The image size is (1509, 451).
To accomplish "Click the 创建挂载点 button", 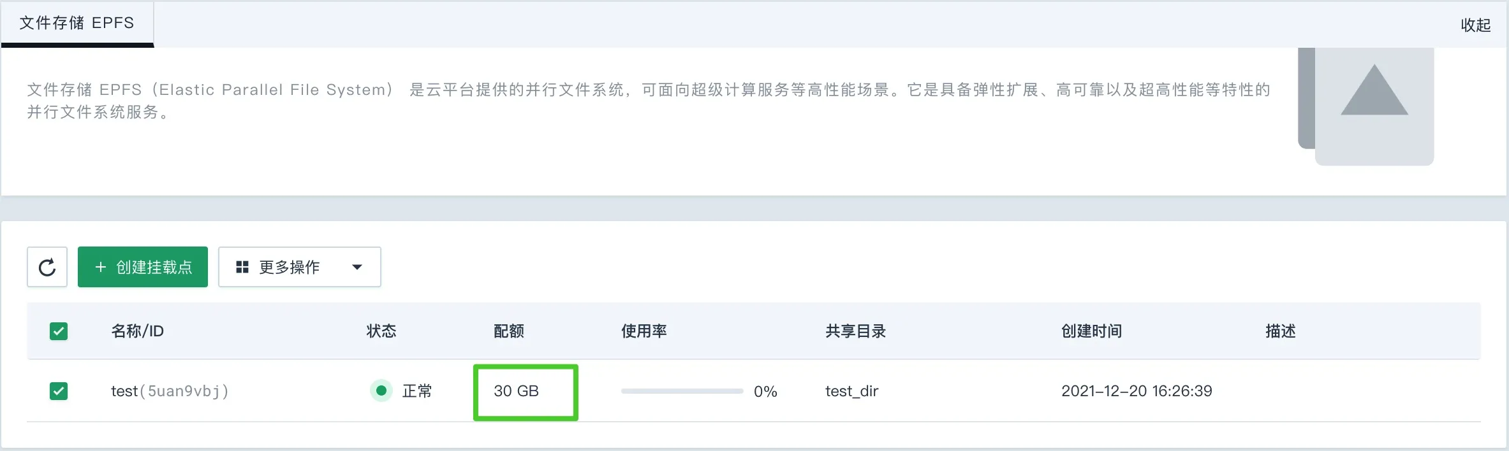I will (x=143, y=267).
